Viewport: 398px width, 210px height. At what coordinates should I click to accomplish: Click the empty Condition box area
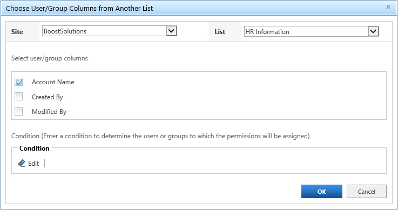216,164
